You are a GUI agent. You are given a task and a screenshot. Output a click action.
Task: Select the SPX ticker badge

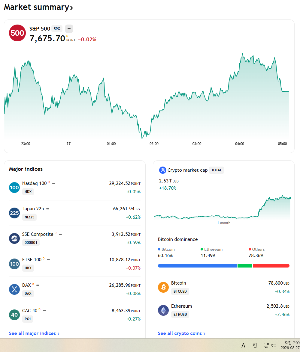point(57,29)
